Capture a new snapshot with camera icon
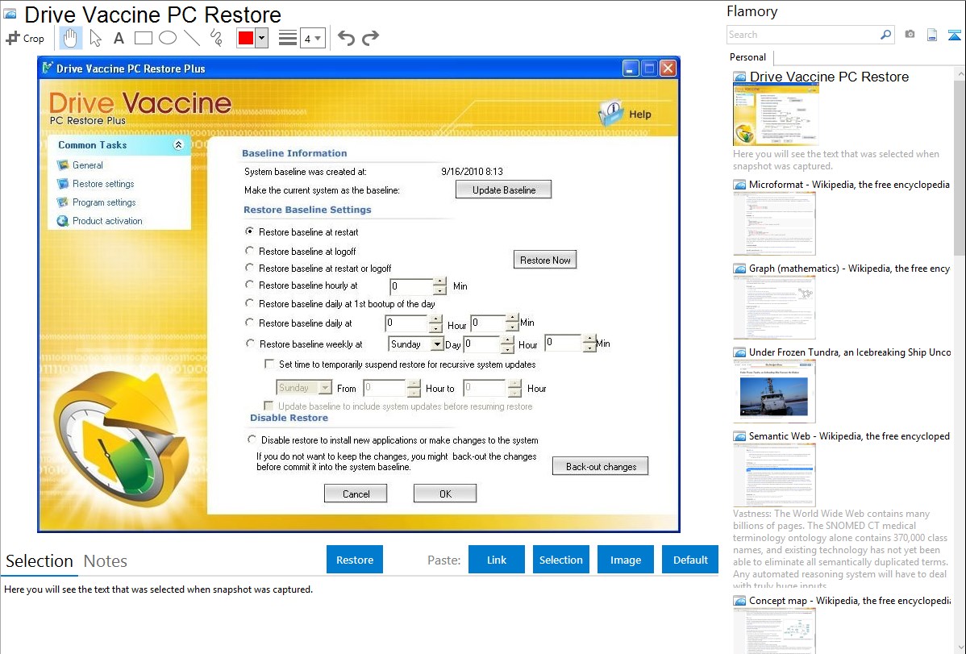This screenshot has width=966, height=654. coord(910,35)
